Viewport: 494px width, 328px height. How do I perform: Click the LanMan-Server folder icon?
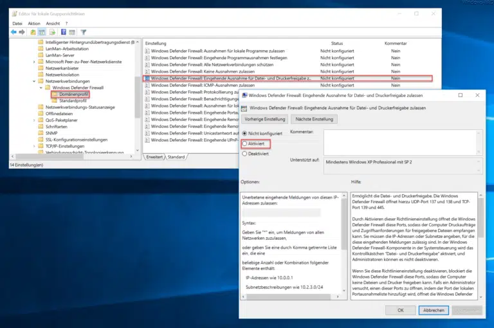[41, 55]
